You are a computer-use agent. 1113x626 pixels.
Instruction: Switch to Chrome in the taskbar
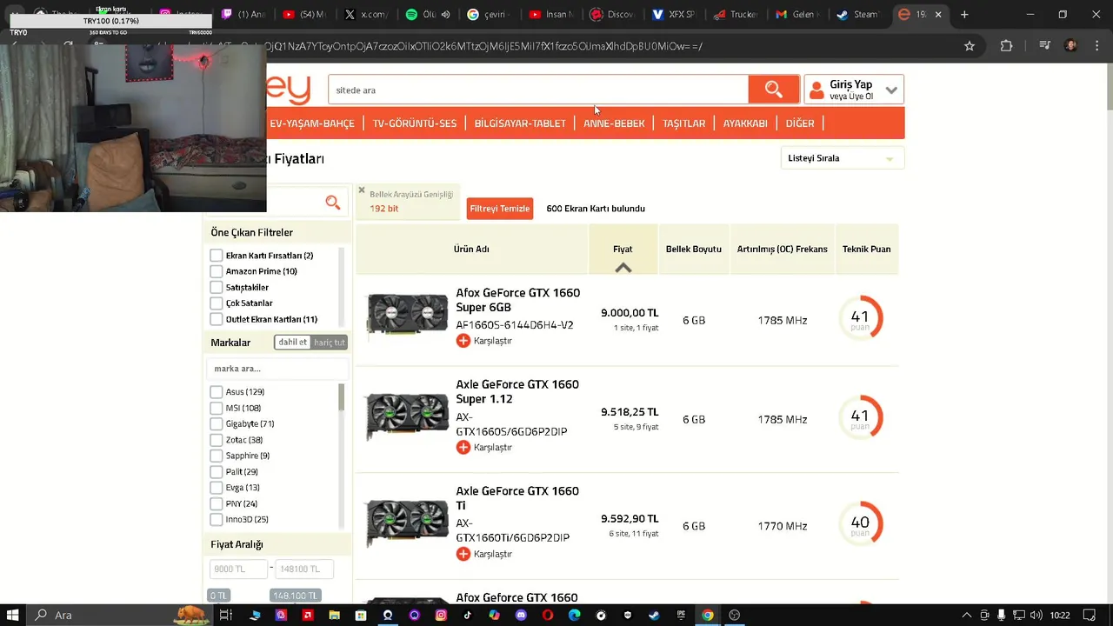tap(708, 615)
